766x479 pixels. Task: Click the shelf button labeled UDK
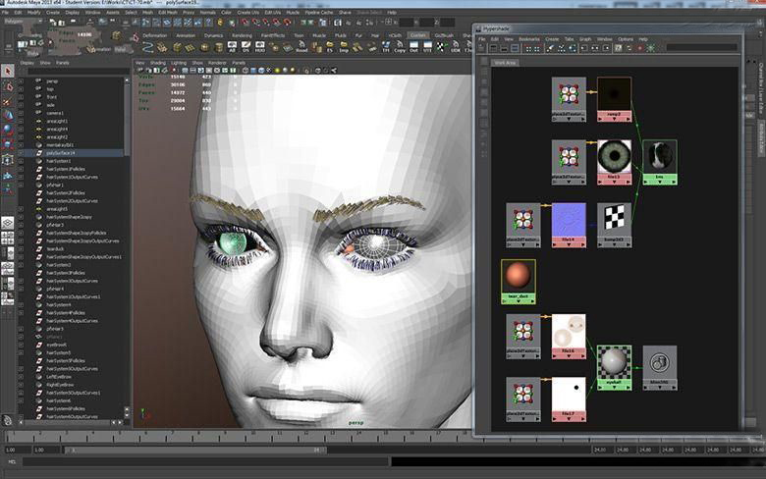click(x=456, y=47)
